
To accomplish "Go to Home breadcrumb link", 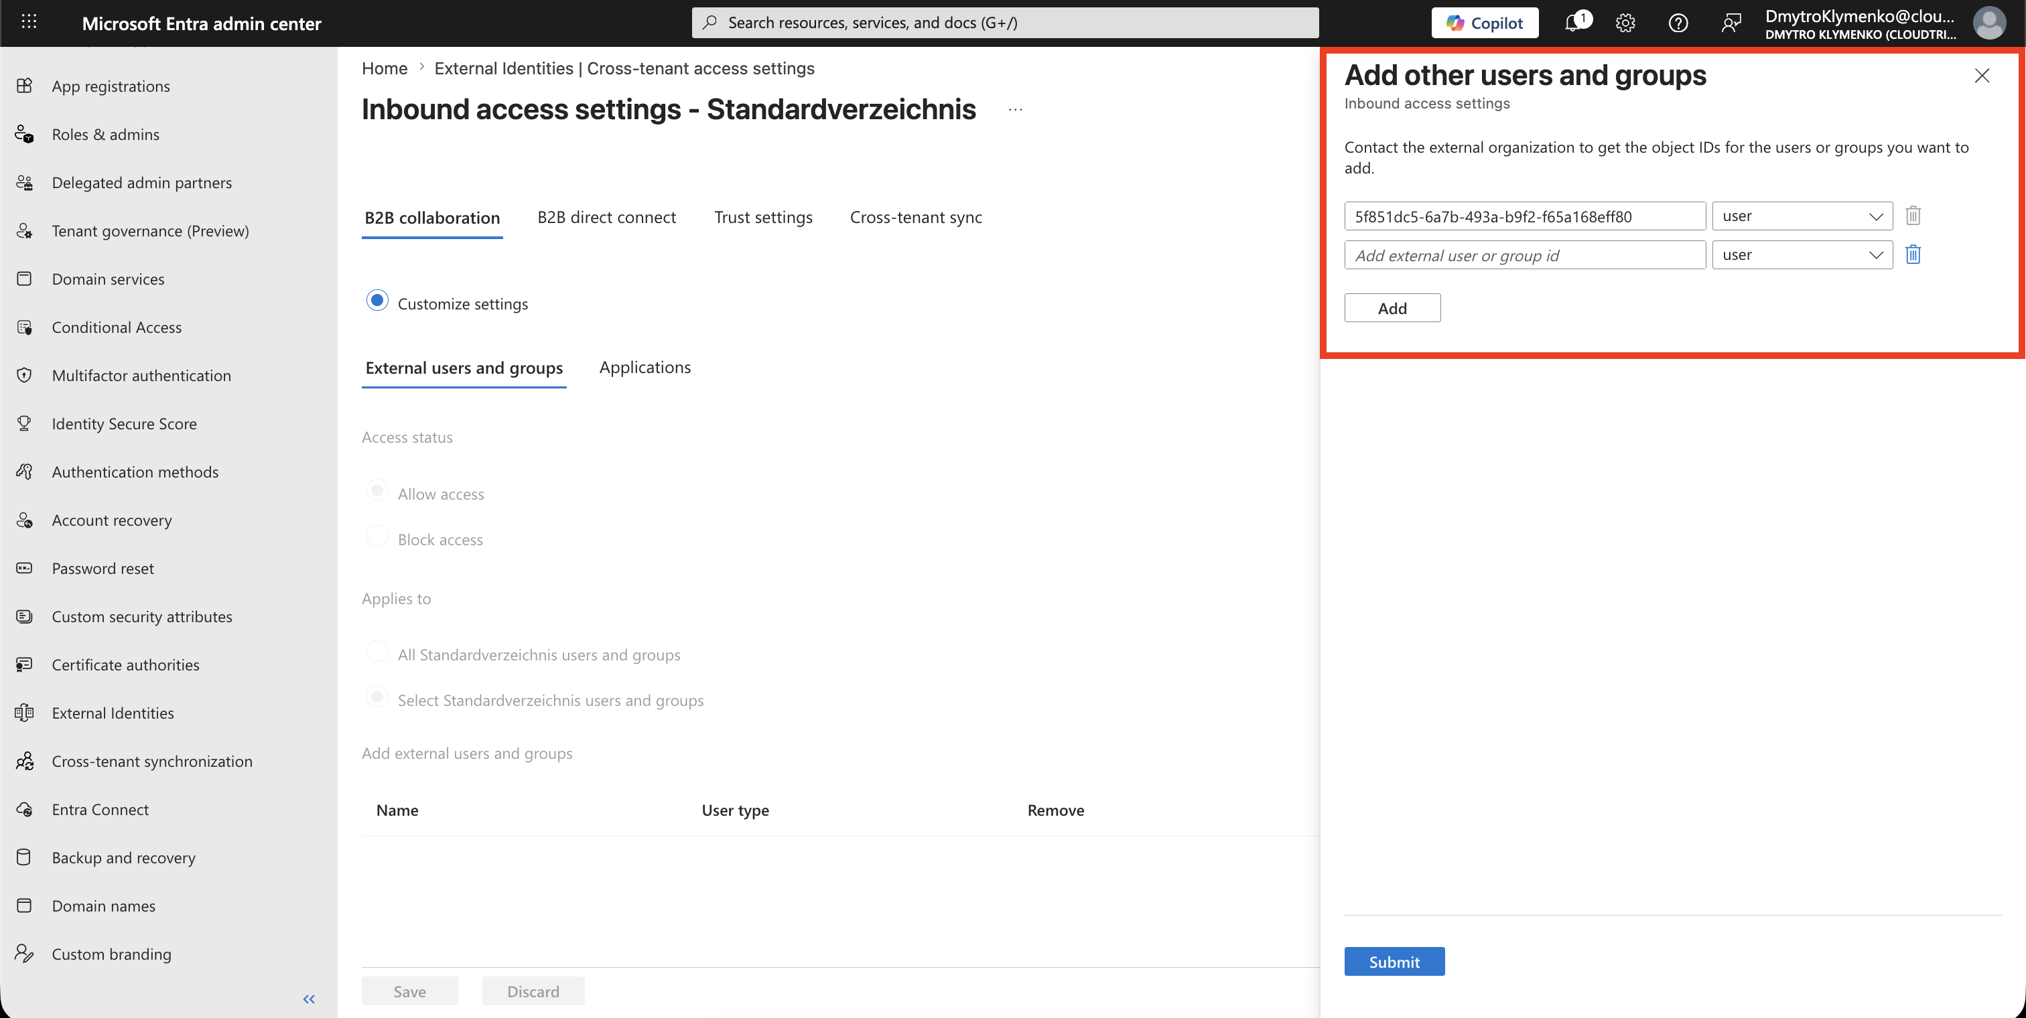I will click(x=385, y=68).
